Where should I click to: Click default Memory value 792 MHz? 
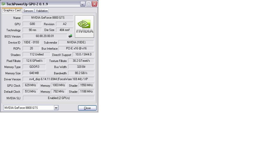click(59, 91)
